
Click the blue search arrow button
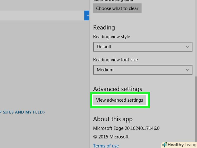click(87, 15)
